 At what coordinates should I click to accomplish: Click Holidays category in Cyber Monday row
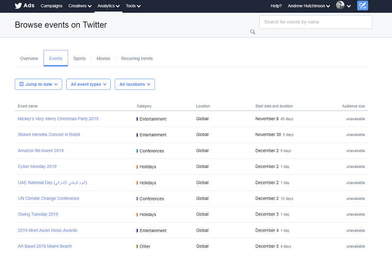point(148,167)
